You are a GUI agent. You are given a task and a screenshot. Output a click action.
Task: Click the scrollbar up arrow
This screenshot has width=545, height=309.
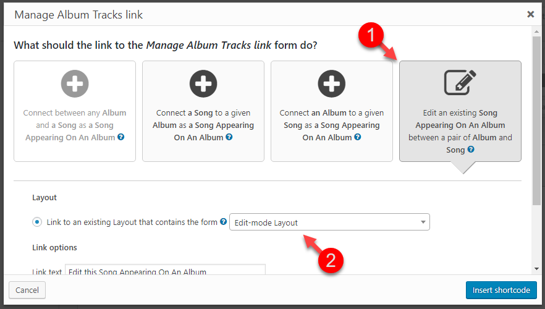coord(536,32)
